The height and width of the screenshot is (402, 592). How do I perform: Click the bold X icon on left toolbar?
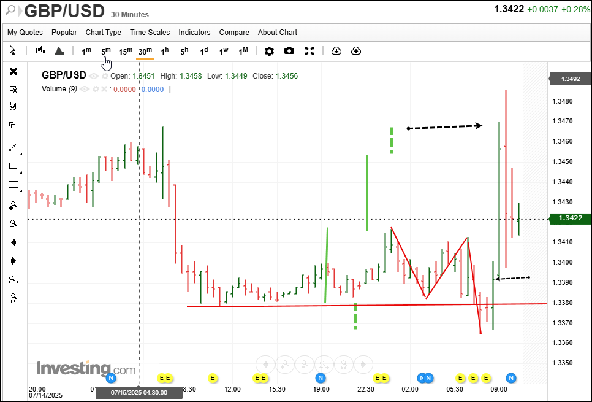13,71
